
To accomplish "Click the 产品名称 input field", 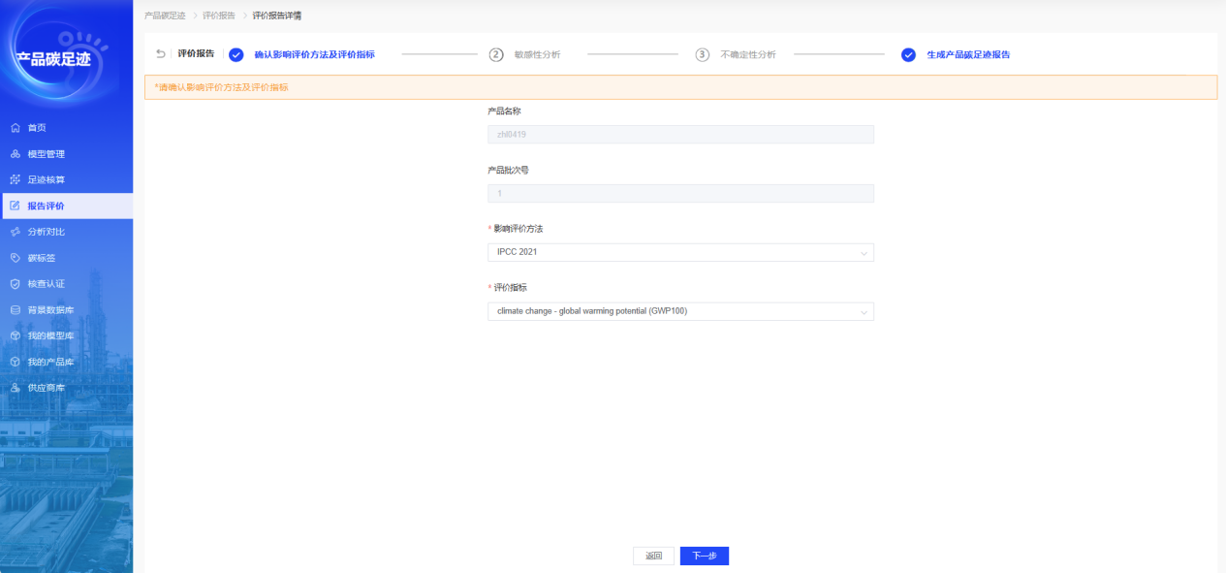I will point(679,135).
